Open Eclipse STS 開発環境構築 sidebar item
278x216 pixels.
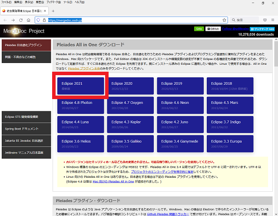coord(26,117)
